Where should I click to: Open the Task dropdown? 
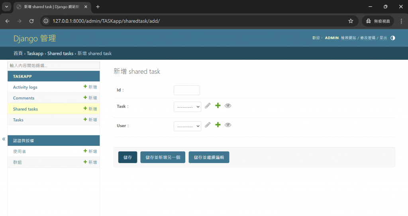[x=187, y=107]
